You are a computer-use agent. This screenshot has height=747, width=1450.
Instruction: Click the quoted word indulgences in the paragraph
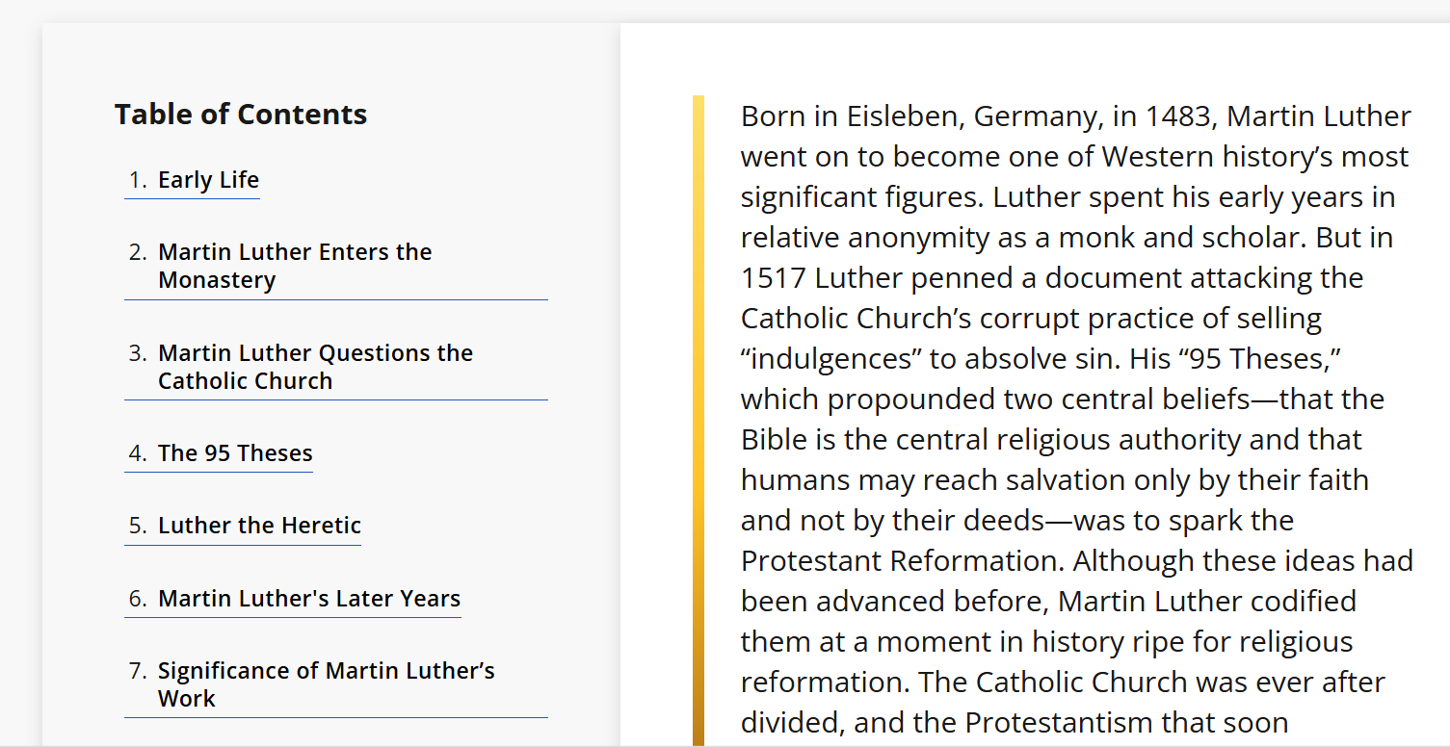click(830, 359)
